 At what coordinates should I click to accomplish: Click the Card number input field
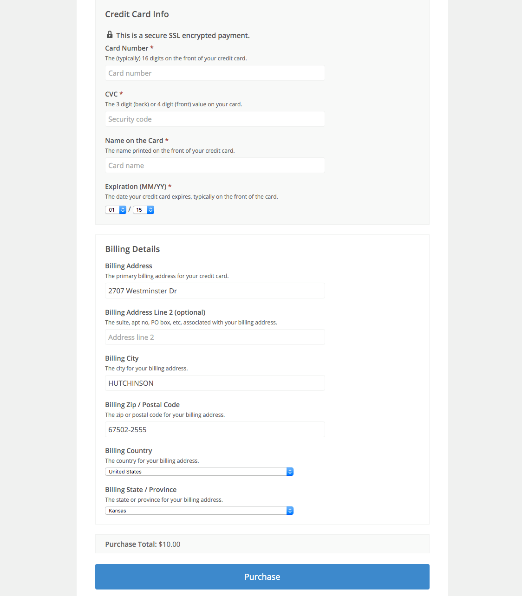point(215,73)
